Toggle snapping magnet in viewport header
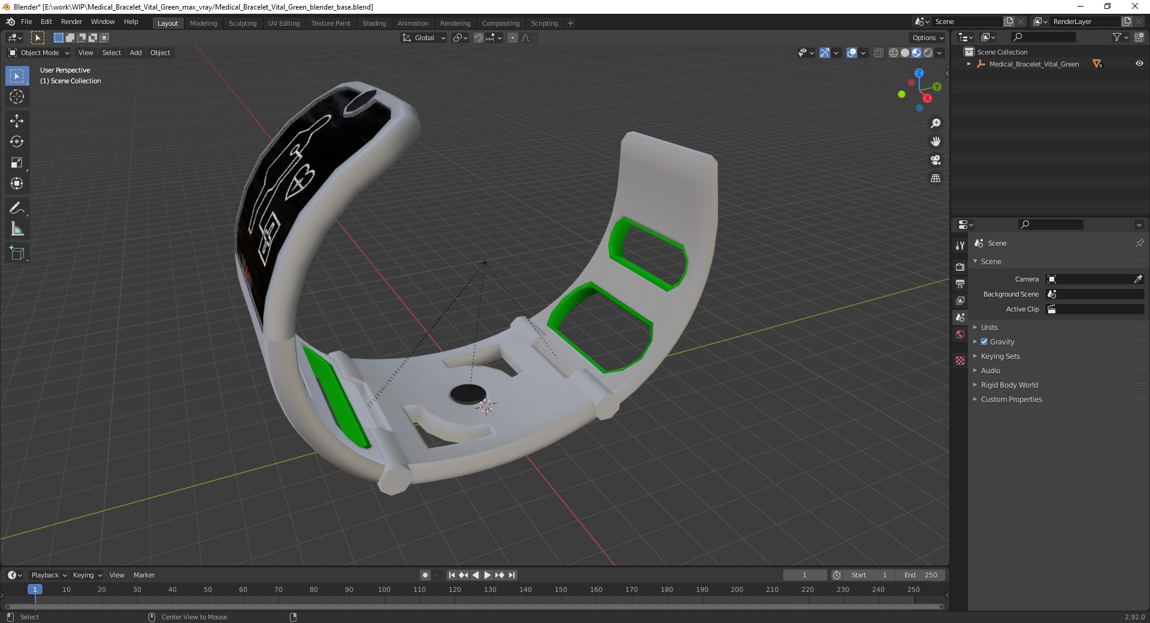The image size is (1150, 623). tap(479, 38)
